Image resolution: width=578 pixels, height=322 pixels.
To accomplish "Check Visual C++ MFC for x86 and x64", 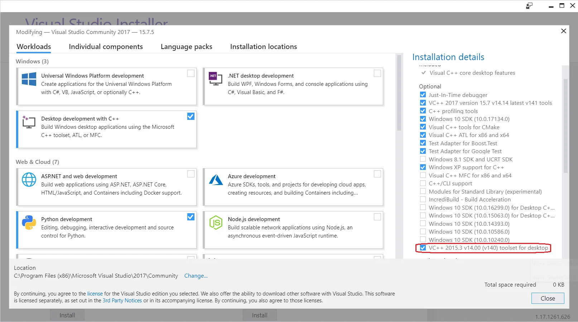I will tap(423, 175).
